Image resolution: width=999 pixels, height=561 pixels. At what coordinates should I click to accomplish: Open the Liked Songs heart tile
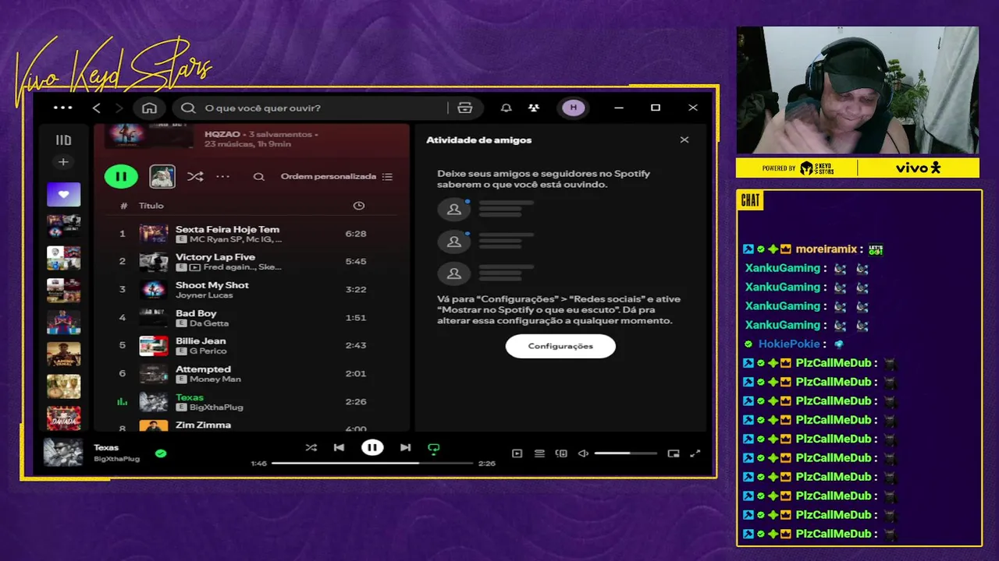(63, 194)
